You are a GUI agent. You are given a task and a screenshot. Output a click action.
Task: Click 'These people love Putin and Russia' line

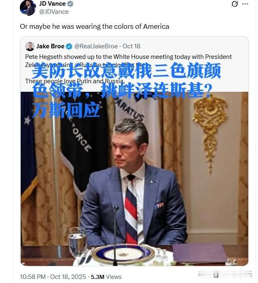[x=75, y=81]
